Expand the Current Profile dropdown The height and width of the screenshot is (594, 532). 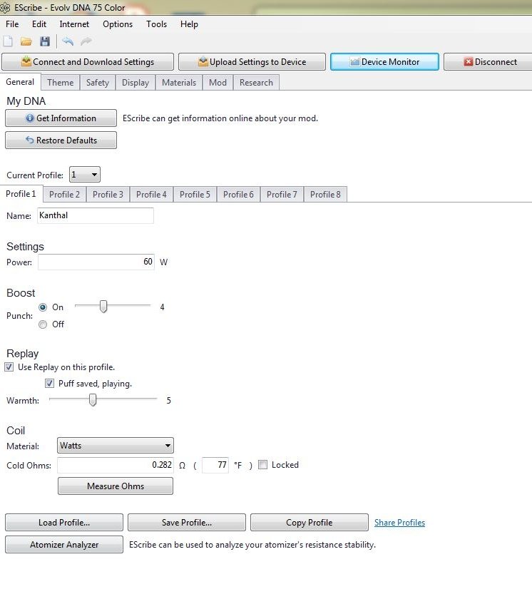click(x=85, y=175)
